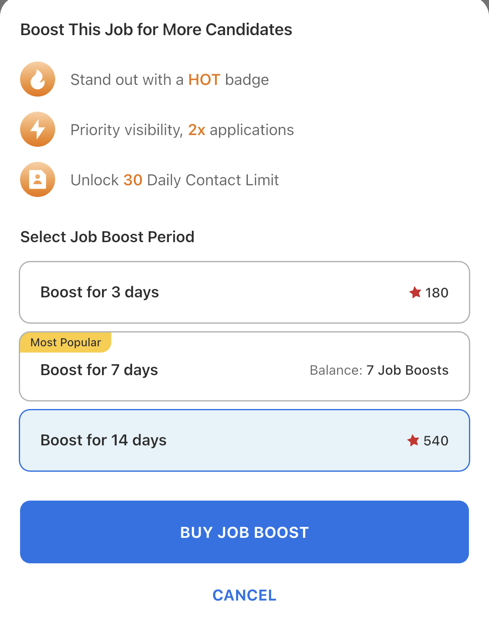This screenshot has width=489, height=634.
Task: Select the Boost for 14 days option
Action: pyautogui.click(x=244, y=440)
